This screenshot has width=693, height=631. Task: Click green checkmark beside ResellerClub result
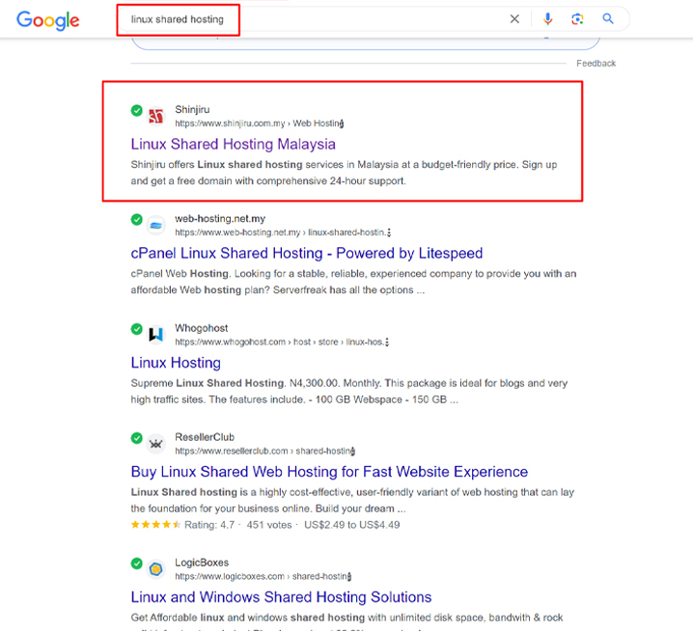click(136, 438)
